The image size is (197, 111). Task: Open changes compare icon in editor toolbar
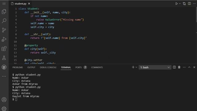pos(184,4)
